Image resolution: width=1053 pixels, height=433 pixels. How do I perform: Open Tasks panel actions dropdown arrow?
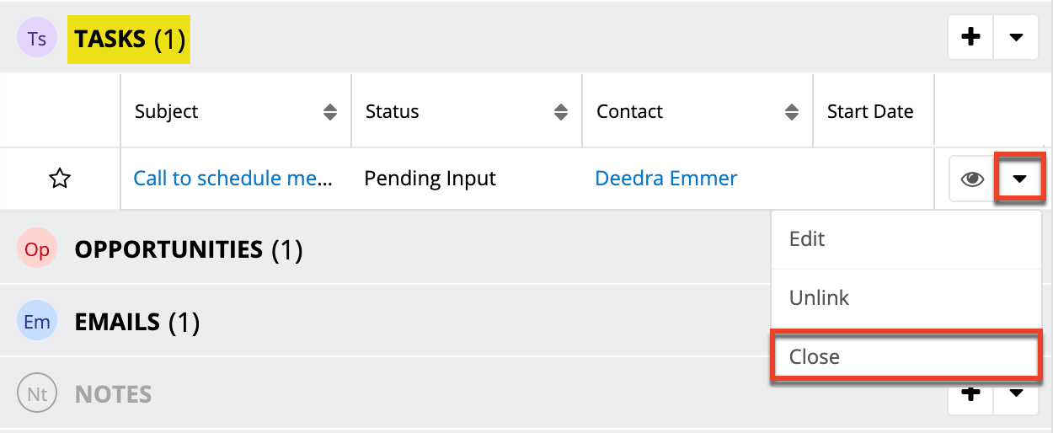[x=1016, y=37]
